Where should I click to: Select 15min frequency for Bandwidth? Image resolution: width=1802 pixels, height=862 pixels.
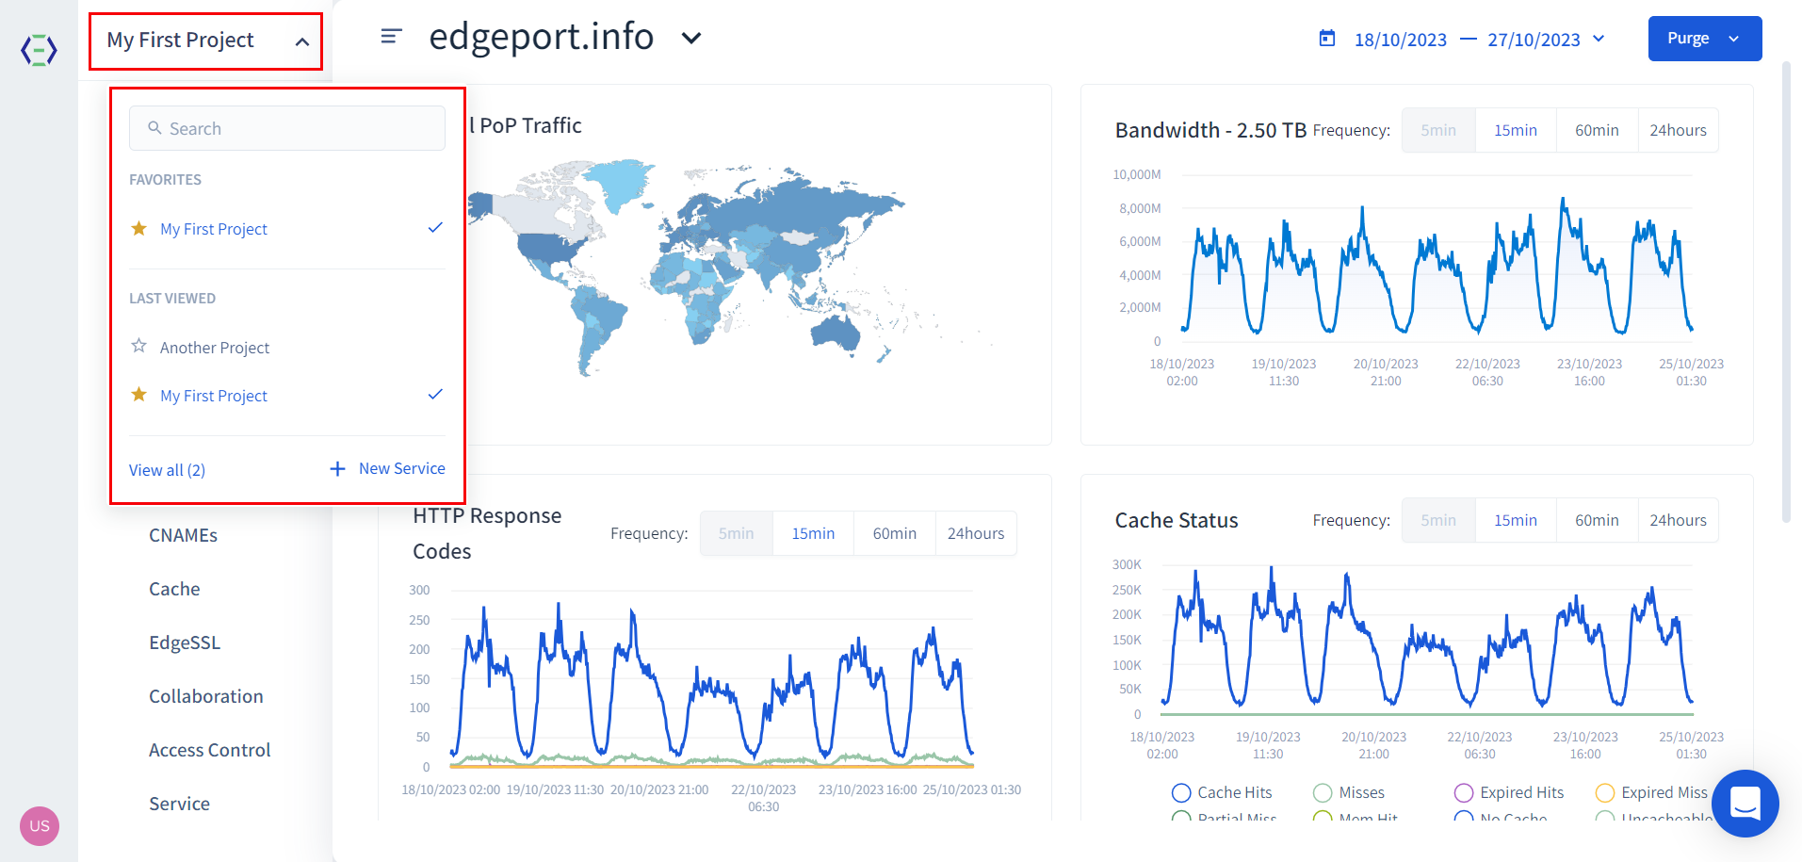1515,130
